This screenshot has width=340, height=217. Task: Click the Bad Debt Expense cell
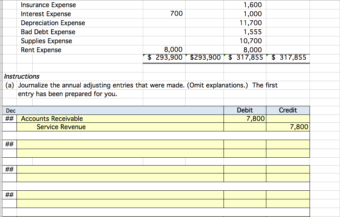coord(47,32)
